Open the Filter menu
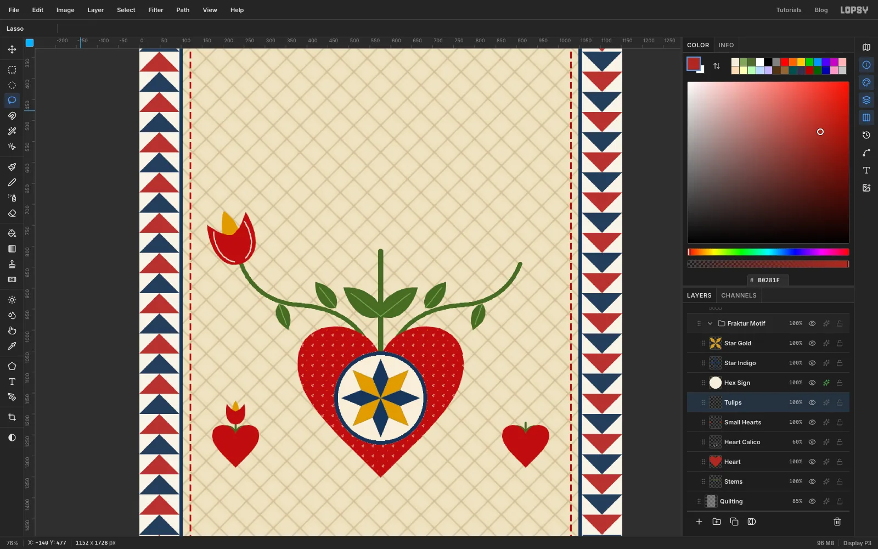Image resolution: width=878 pixels, height=549 pixels. (156, 10)
